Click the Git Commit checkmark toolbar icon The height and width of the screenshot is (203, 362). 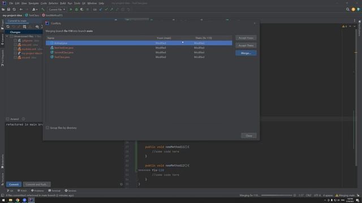(x=106, y=10)
